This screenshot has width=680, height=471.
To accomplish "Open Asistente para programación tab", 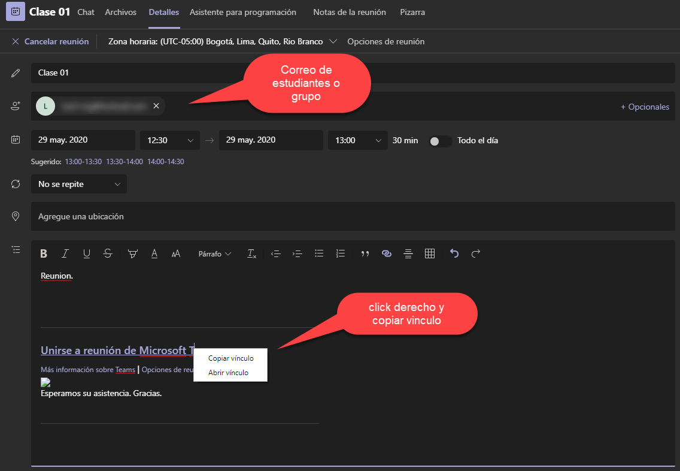I will (243, 12).
